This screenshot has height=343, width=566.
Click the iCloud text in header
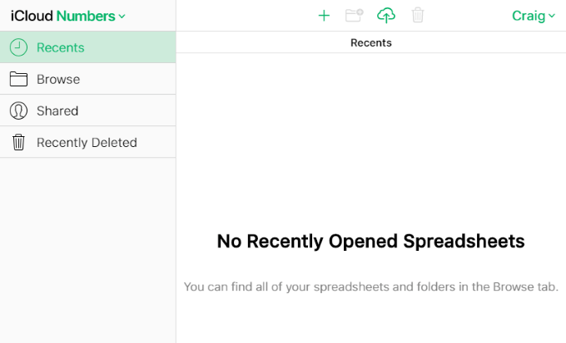[32, 16]
